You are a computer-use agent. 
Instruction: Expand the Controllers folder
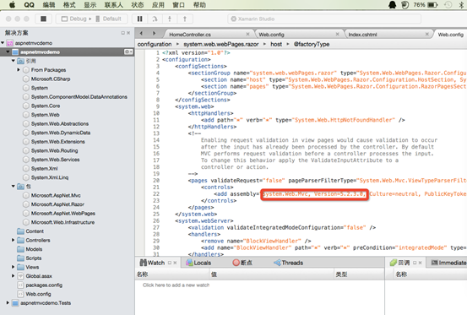pyautogui.click(x=14, y=240)
